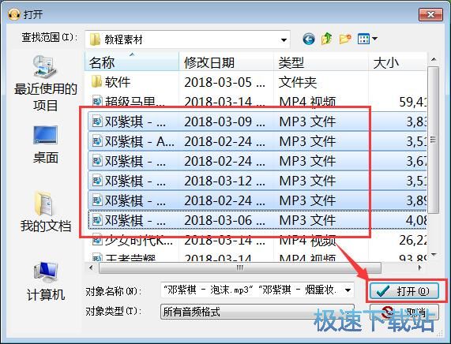Click the horizontal scrollbar thumb
The width and height of the screenshot is (451, 344).
tap(240, 267)
